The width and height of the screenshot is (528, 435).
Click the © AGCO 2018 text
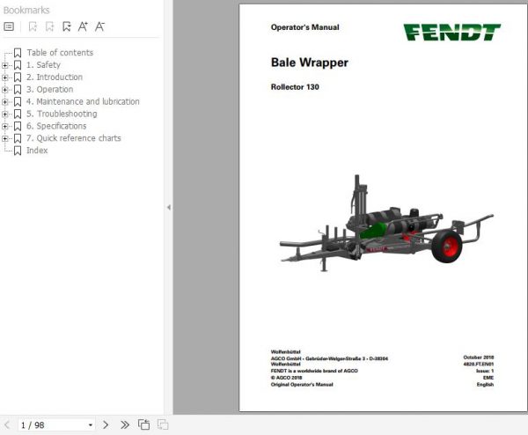pos(287,378)
